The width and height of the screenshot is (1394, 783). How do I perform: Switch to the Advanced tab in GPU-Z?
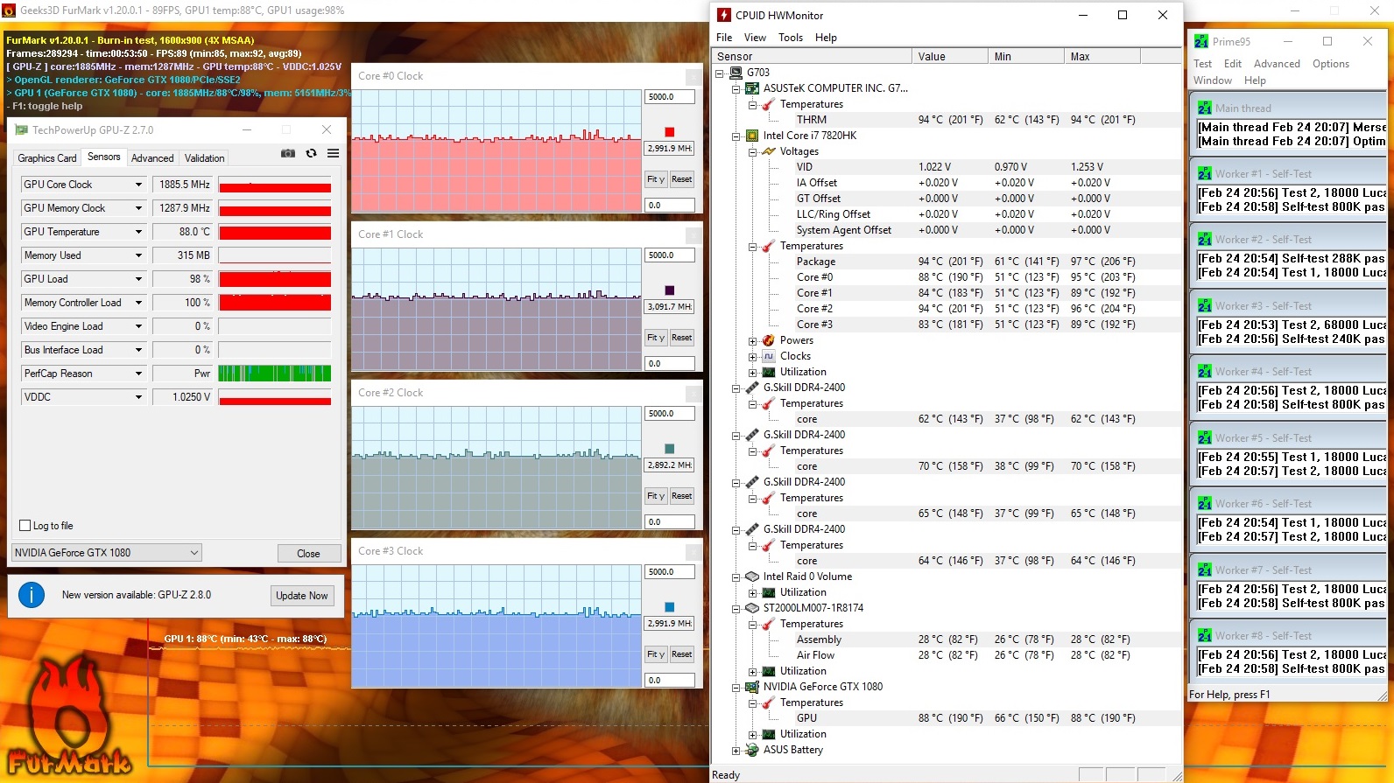click(152, 158)
